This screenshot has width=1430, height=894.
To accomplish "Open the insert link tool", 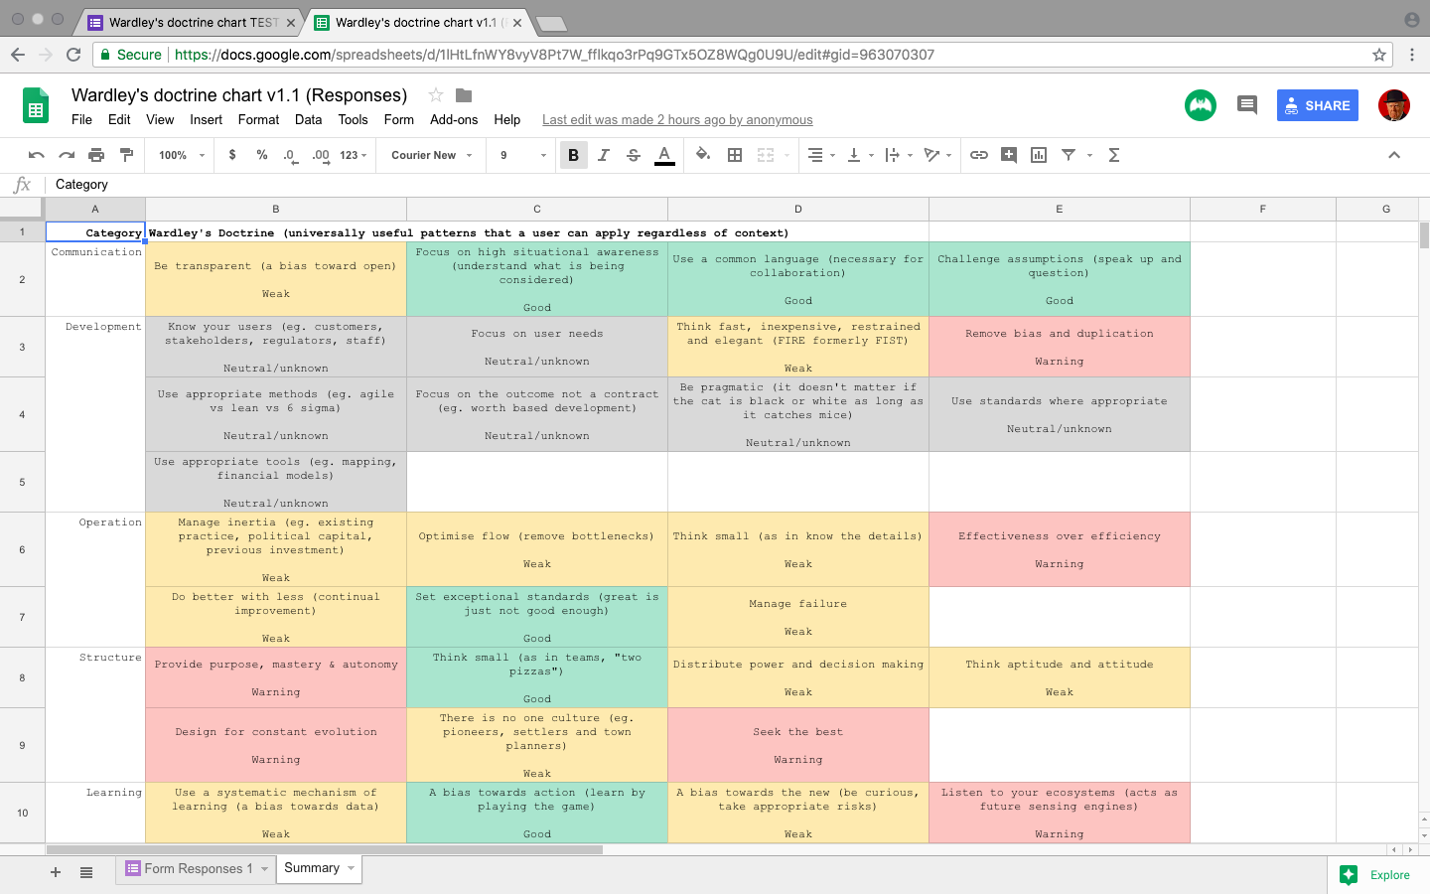I will click(981, 155).
